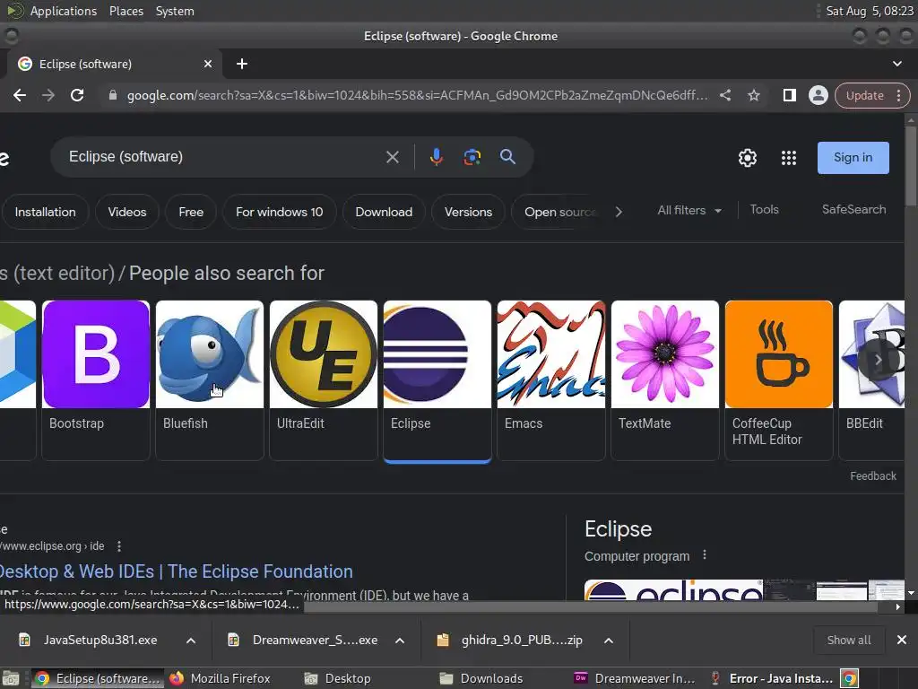The image size is (918, 689).
Task: Click the Update Chrome button
Action: coord(865,95)
